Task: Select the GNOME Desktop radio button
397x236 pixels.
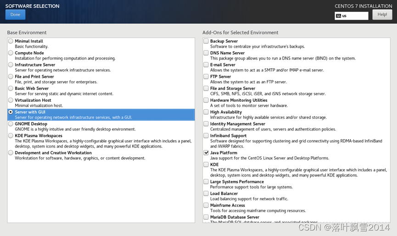Action: pyautogui.click(x=11, y=124)
